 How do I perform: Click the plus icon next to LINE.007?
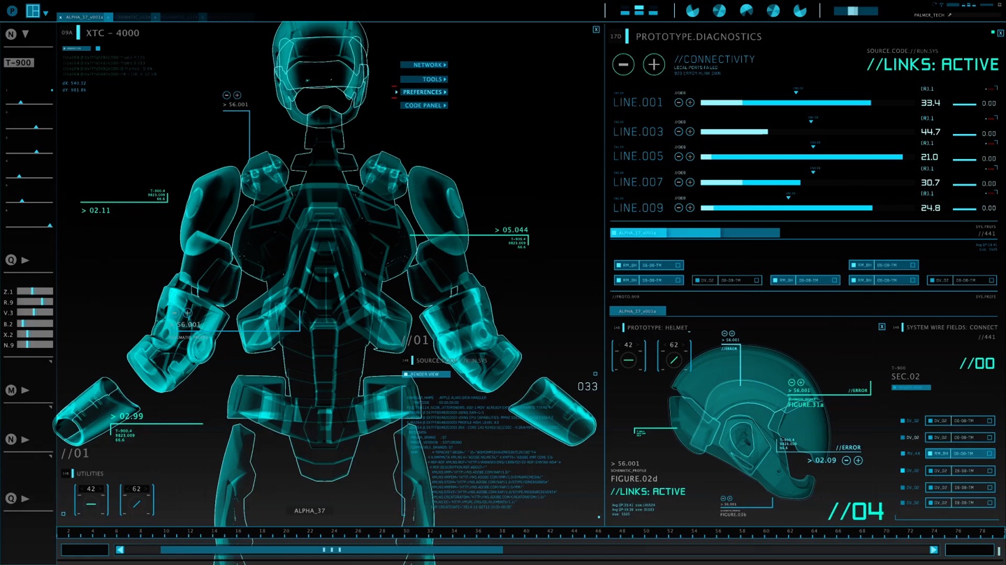tap(690, 183)
